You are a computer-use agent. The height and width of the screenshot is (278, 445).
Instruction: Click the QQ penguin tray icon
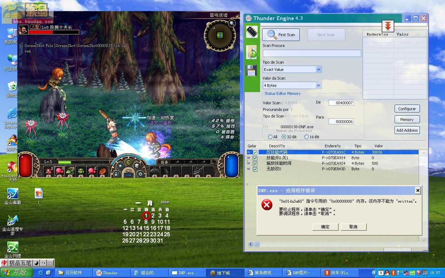click(x=388, y=273)
